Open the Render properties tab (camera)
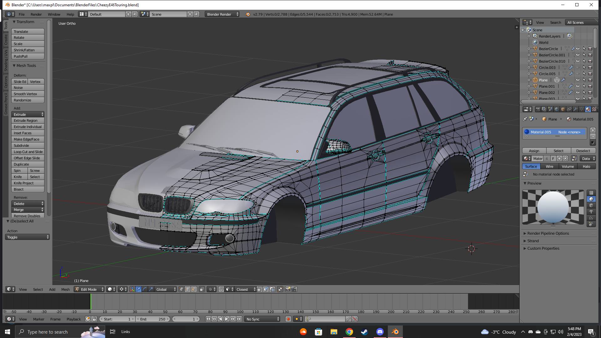Image resolution: width=601 pixels, height=338 pixels. point(538,109)
